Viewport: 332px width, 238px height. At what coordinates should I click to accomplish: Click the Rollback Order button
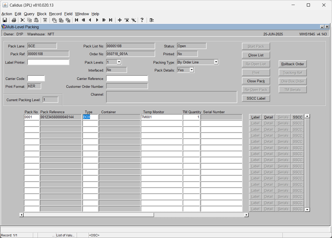tap(293, 64)
